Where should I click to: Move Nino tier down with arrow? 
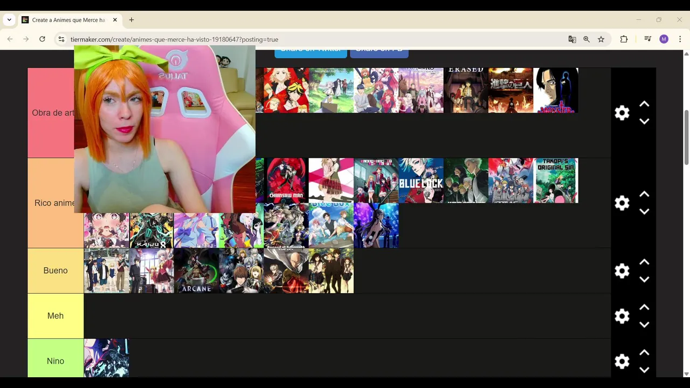(644, 370)
